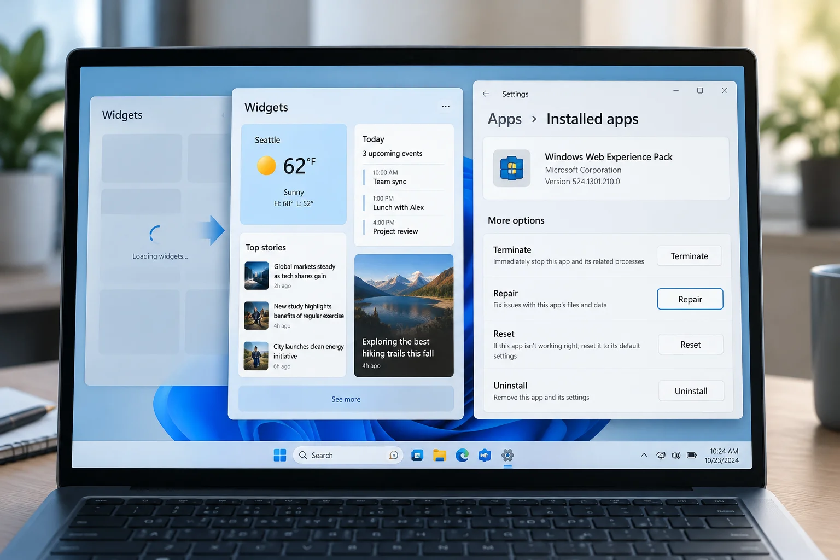Open 'City launches clean energy initiative' headline
The height and width of the screenshot is (560, 840).
click(x=308, y=351)
